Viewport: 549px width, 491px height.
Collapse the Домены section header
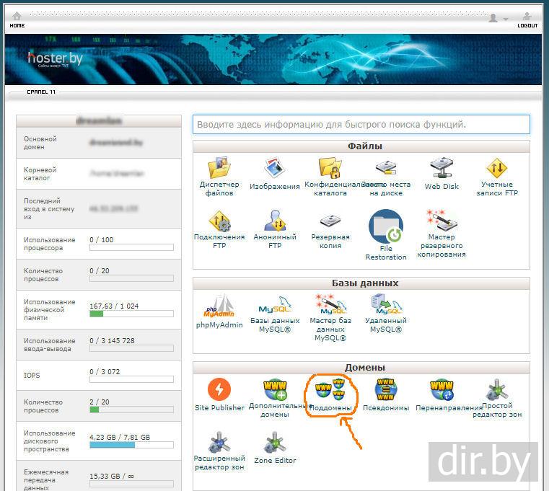[361, 368]
